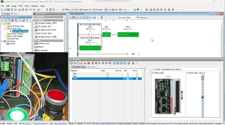Click the skip-to-end icon in Data View toolbar
The width and height of the screenshot is (225, 125).
tap(110, 63)
